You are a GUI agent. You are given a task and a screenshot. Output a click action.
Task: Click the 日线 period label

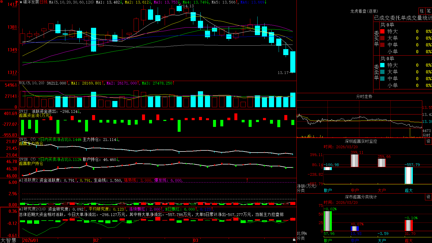click(43, 2)
